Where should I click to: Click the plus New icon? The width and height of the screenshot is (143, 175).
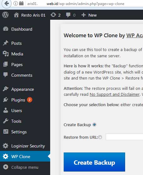(x=83, y=15)
